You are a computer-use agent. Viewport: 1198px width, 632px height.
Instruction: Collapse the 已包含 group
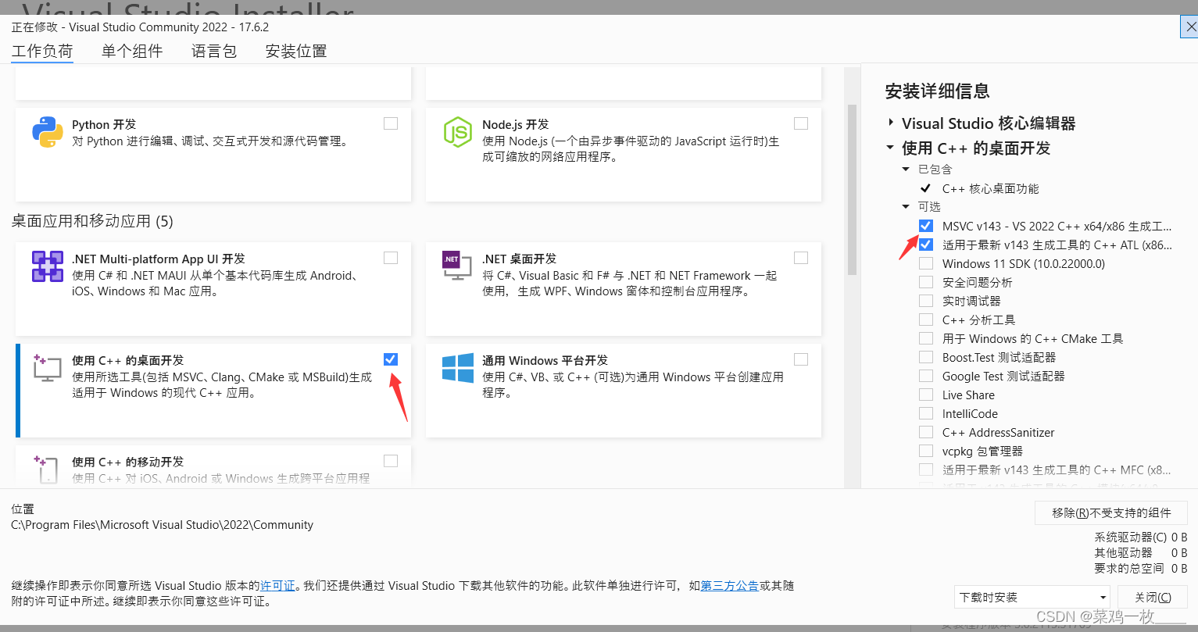[906, 169]
